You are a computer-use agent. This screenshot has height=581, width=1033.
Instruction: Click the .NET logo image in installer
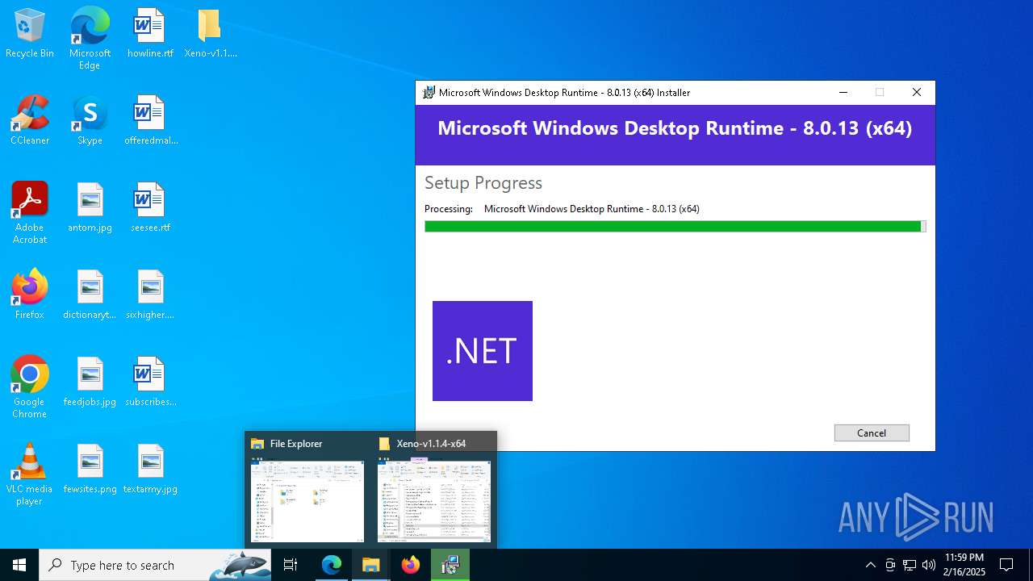click(x=483, y=351)
